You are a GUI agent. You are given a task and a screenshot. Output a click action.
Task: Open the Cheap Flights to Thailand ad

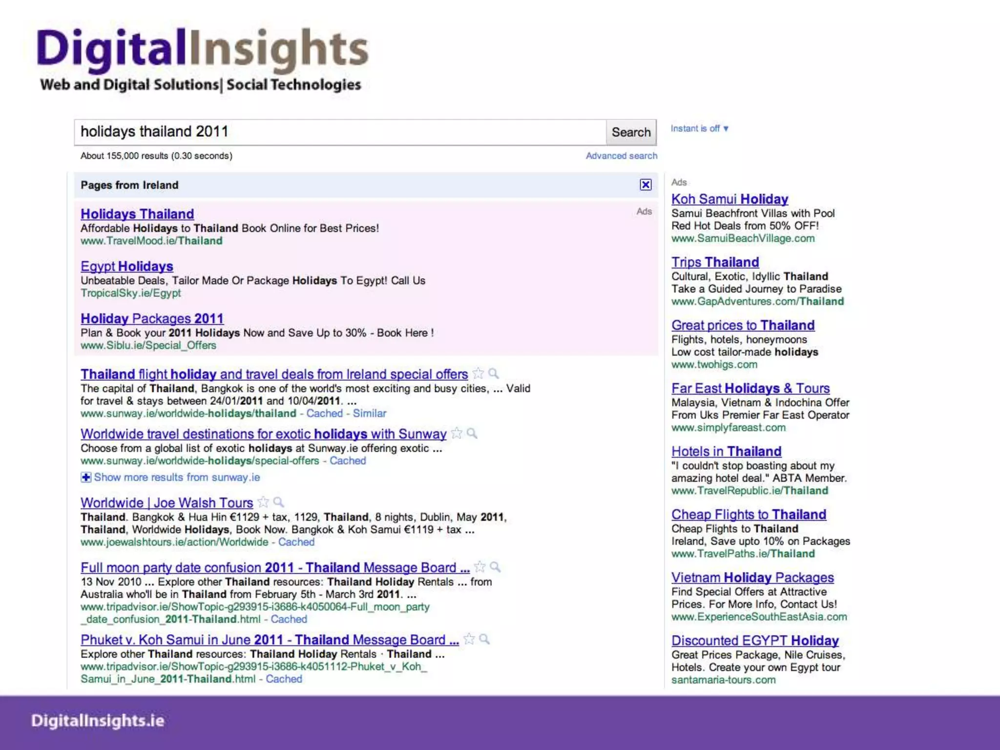[x=749, y=514]
